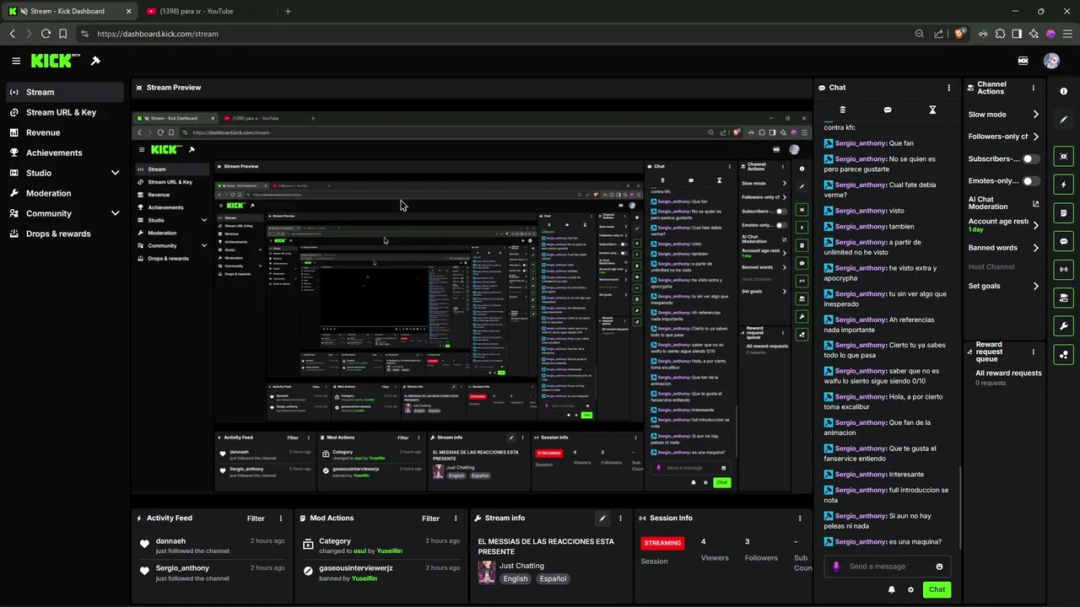1080x607 pixels.
Task: Open Session Info three-dot menu
Action: tap(800, 518)
